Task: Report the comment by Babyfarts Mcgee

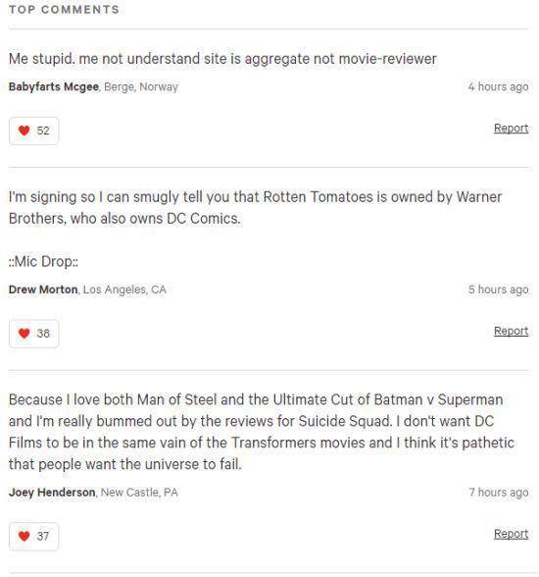Action: point(511,128)
